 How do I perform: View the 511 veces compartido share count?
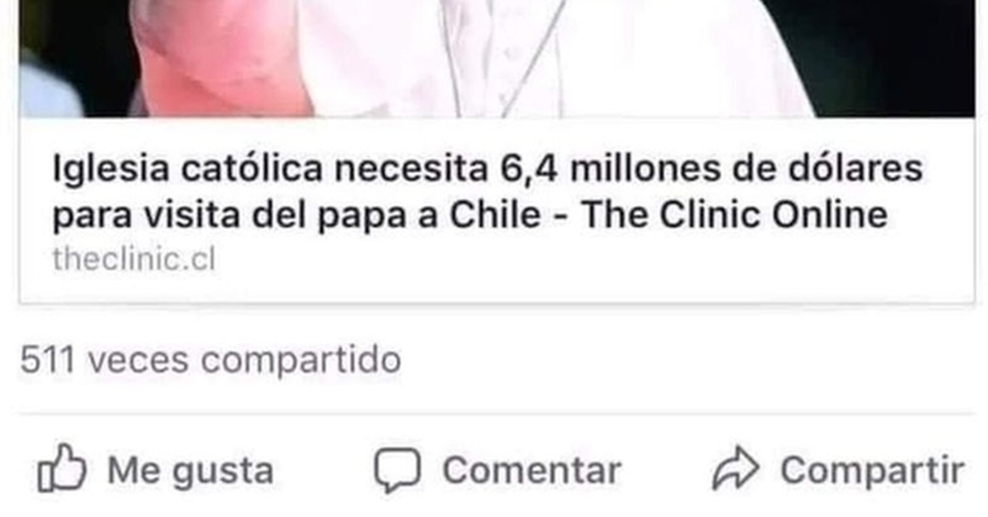[211, 360]
